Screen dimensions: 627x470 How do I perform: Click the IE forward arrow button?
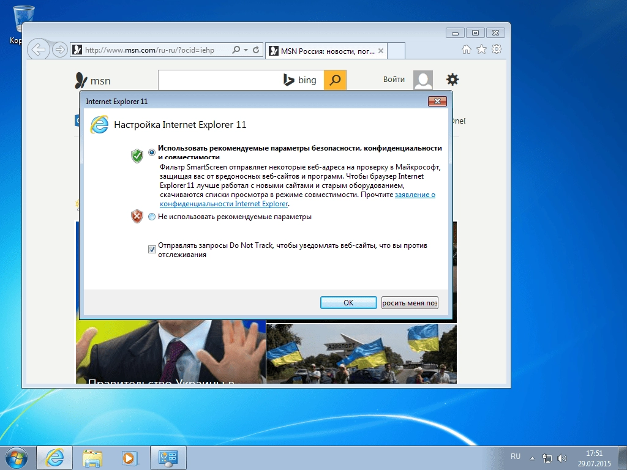pyautogui.click(x=60, y=50)
